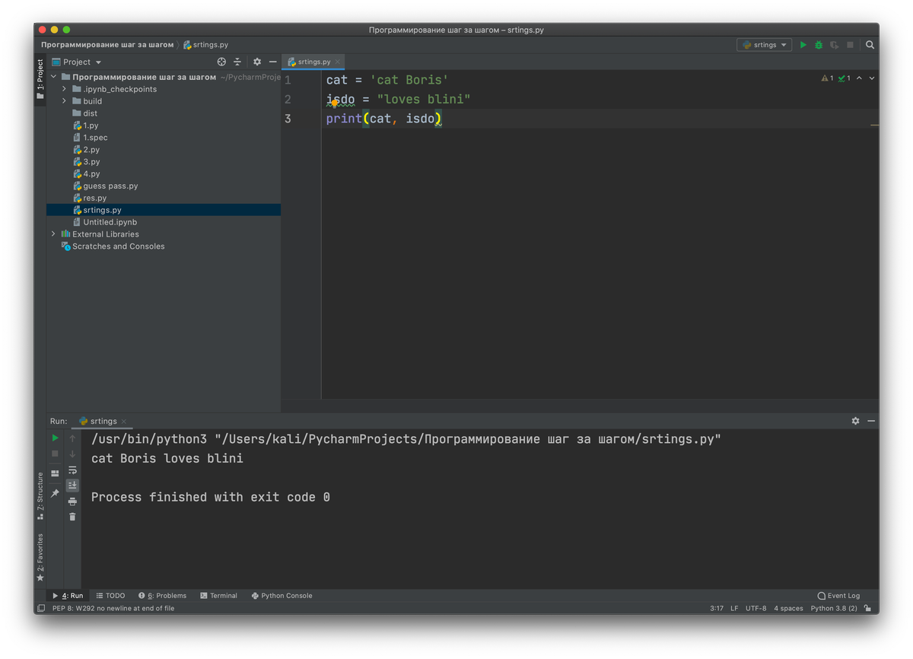913x659 pixels.
Task: Click breadcrumb project name in navigation bar
Action: click(x=107, y=45)
